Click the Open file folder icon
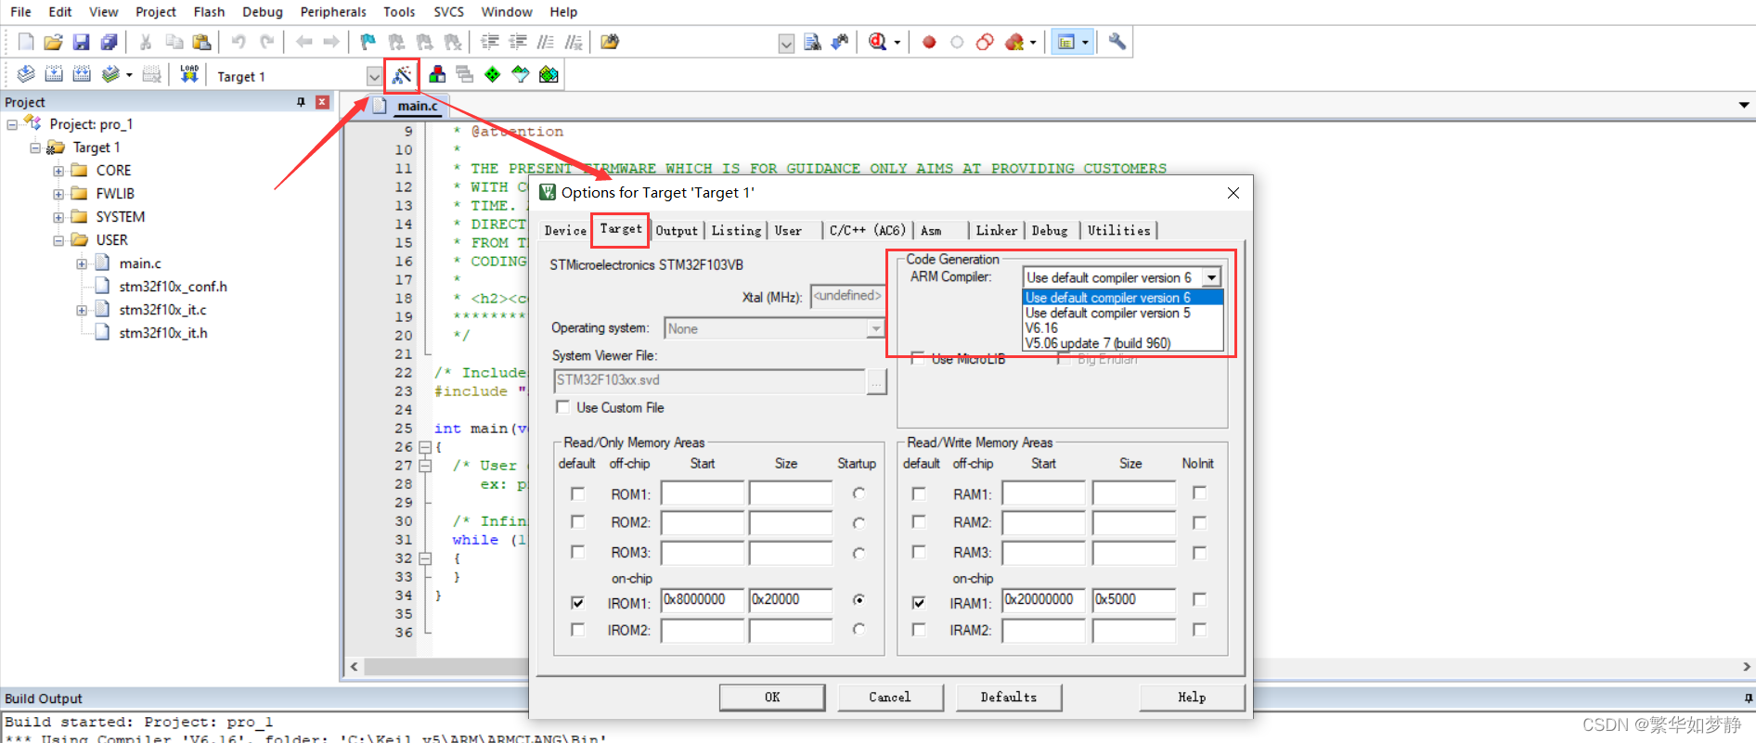 (x=53, y=42)
